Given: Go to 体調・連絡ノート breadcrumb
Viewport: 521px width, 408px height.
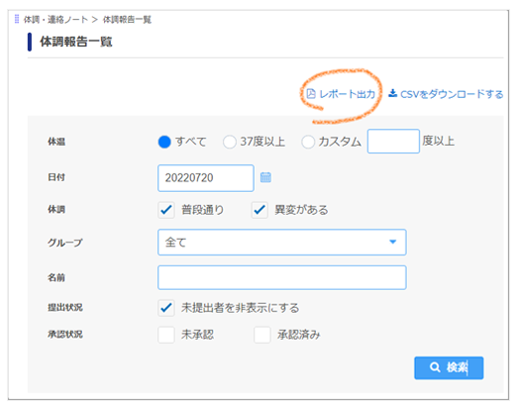Looking at the screenshot, I should coord(55,20).
